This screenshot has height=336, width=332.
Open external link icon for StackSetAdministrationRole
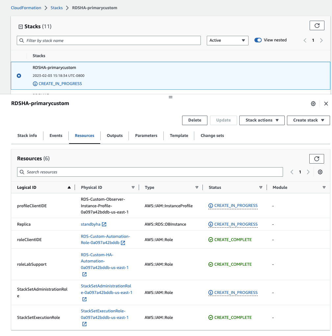(84, 299)
